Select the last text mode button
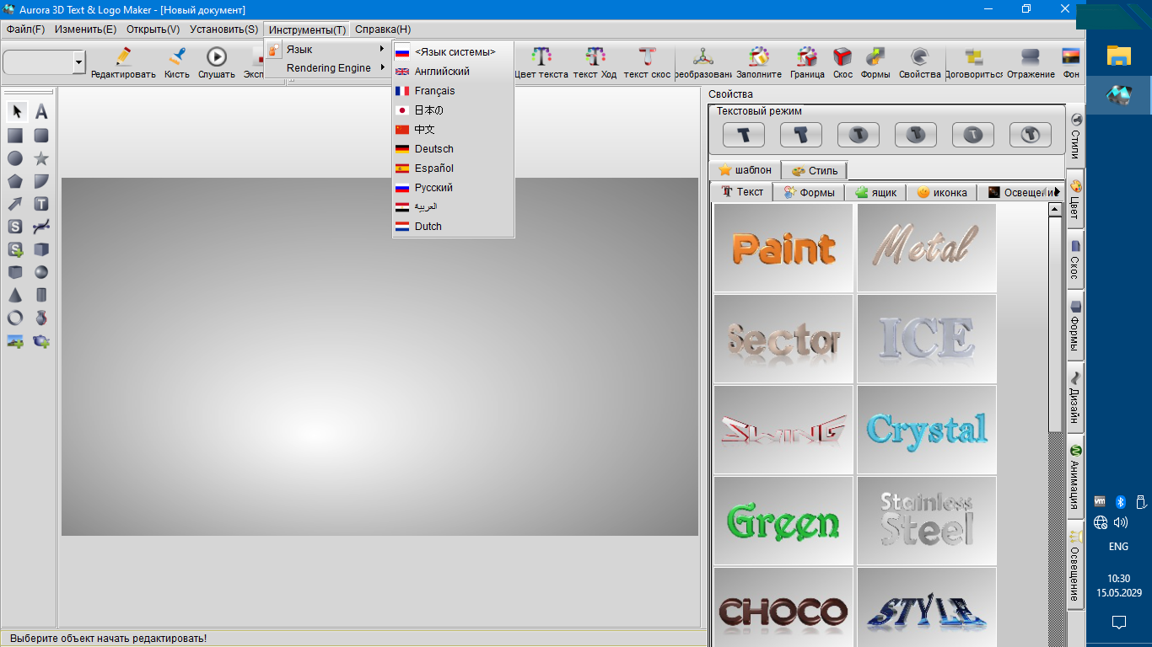Screen dimensions: 1152x647 [1030, 135]
